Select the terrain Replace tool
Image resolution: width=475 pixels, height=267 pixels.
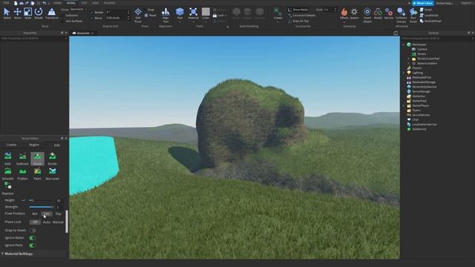click(7, 188)
